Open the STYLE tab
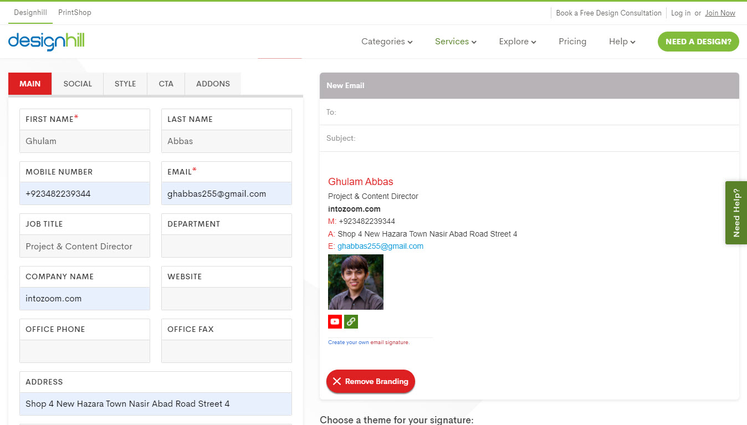The height and width of the screenshot is (425, 747). pos(125,84)
